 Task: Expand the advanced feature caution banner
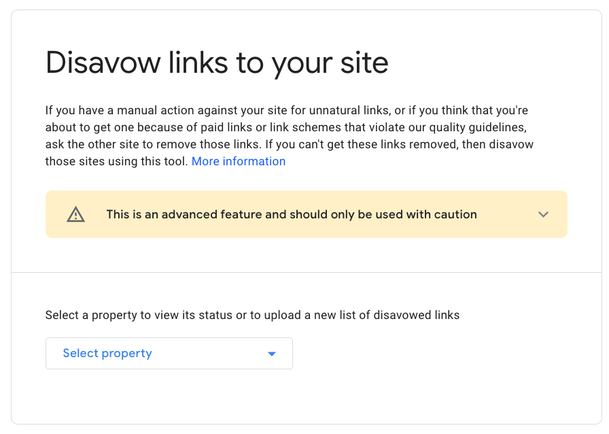pos(543,214)
